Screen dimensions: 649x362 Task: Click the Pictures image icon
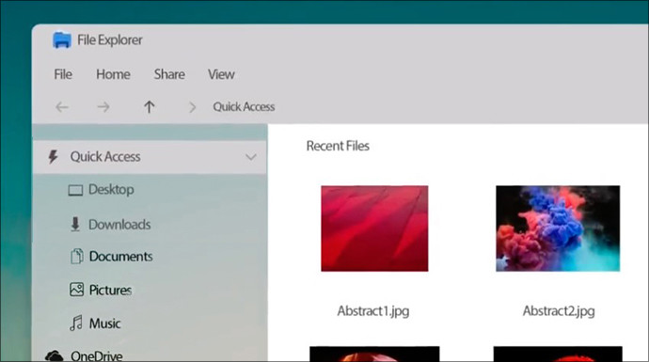[76, 290]
